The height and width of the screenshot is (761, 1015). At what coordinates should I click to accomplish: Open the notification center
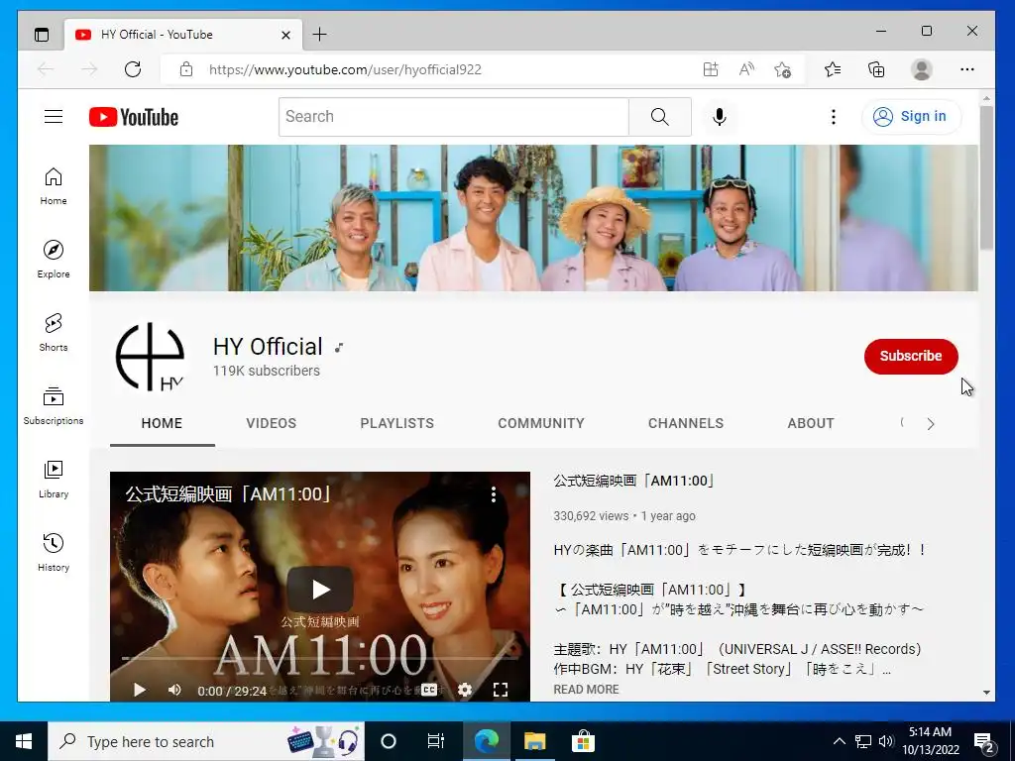985,742
